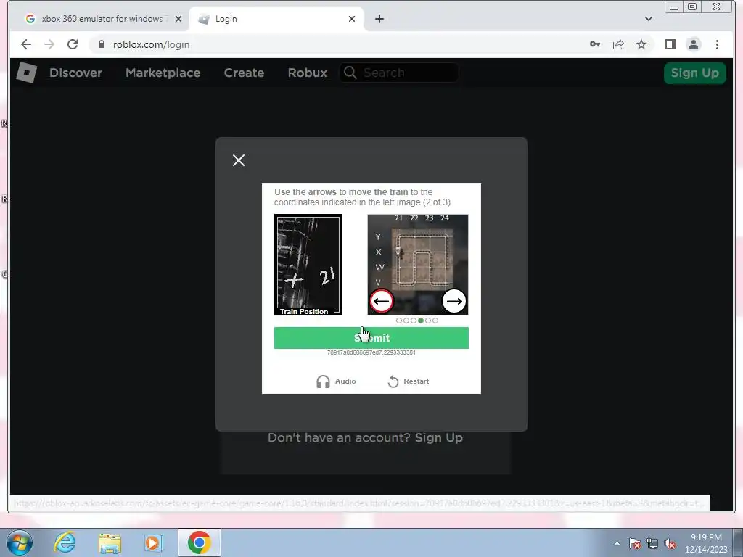The image size is (743, 557).
Task: Open the clock showing 9:19 PM
Action: [706, 543]
